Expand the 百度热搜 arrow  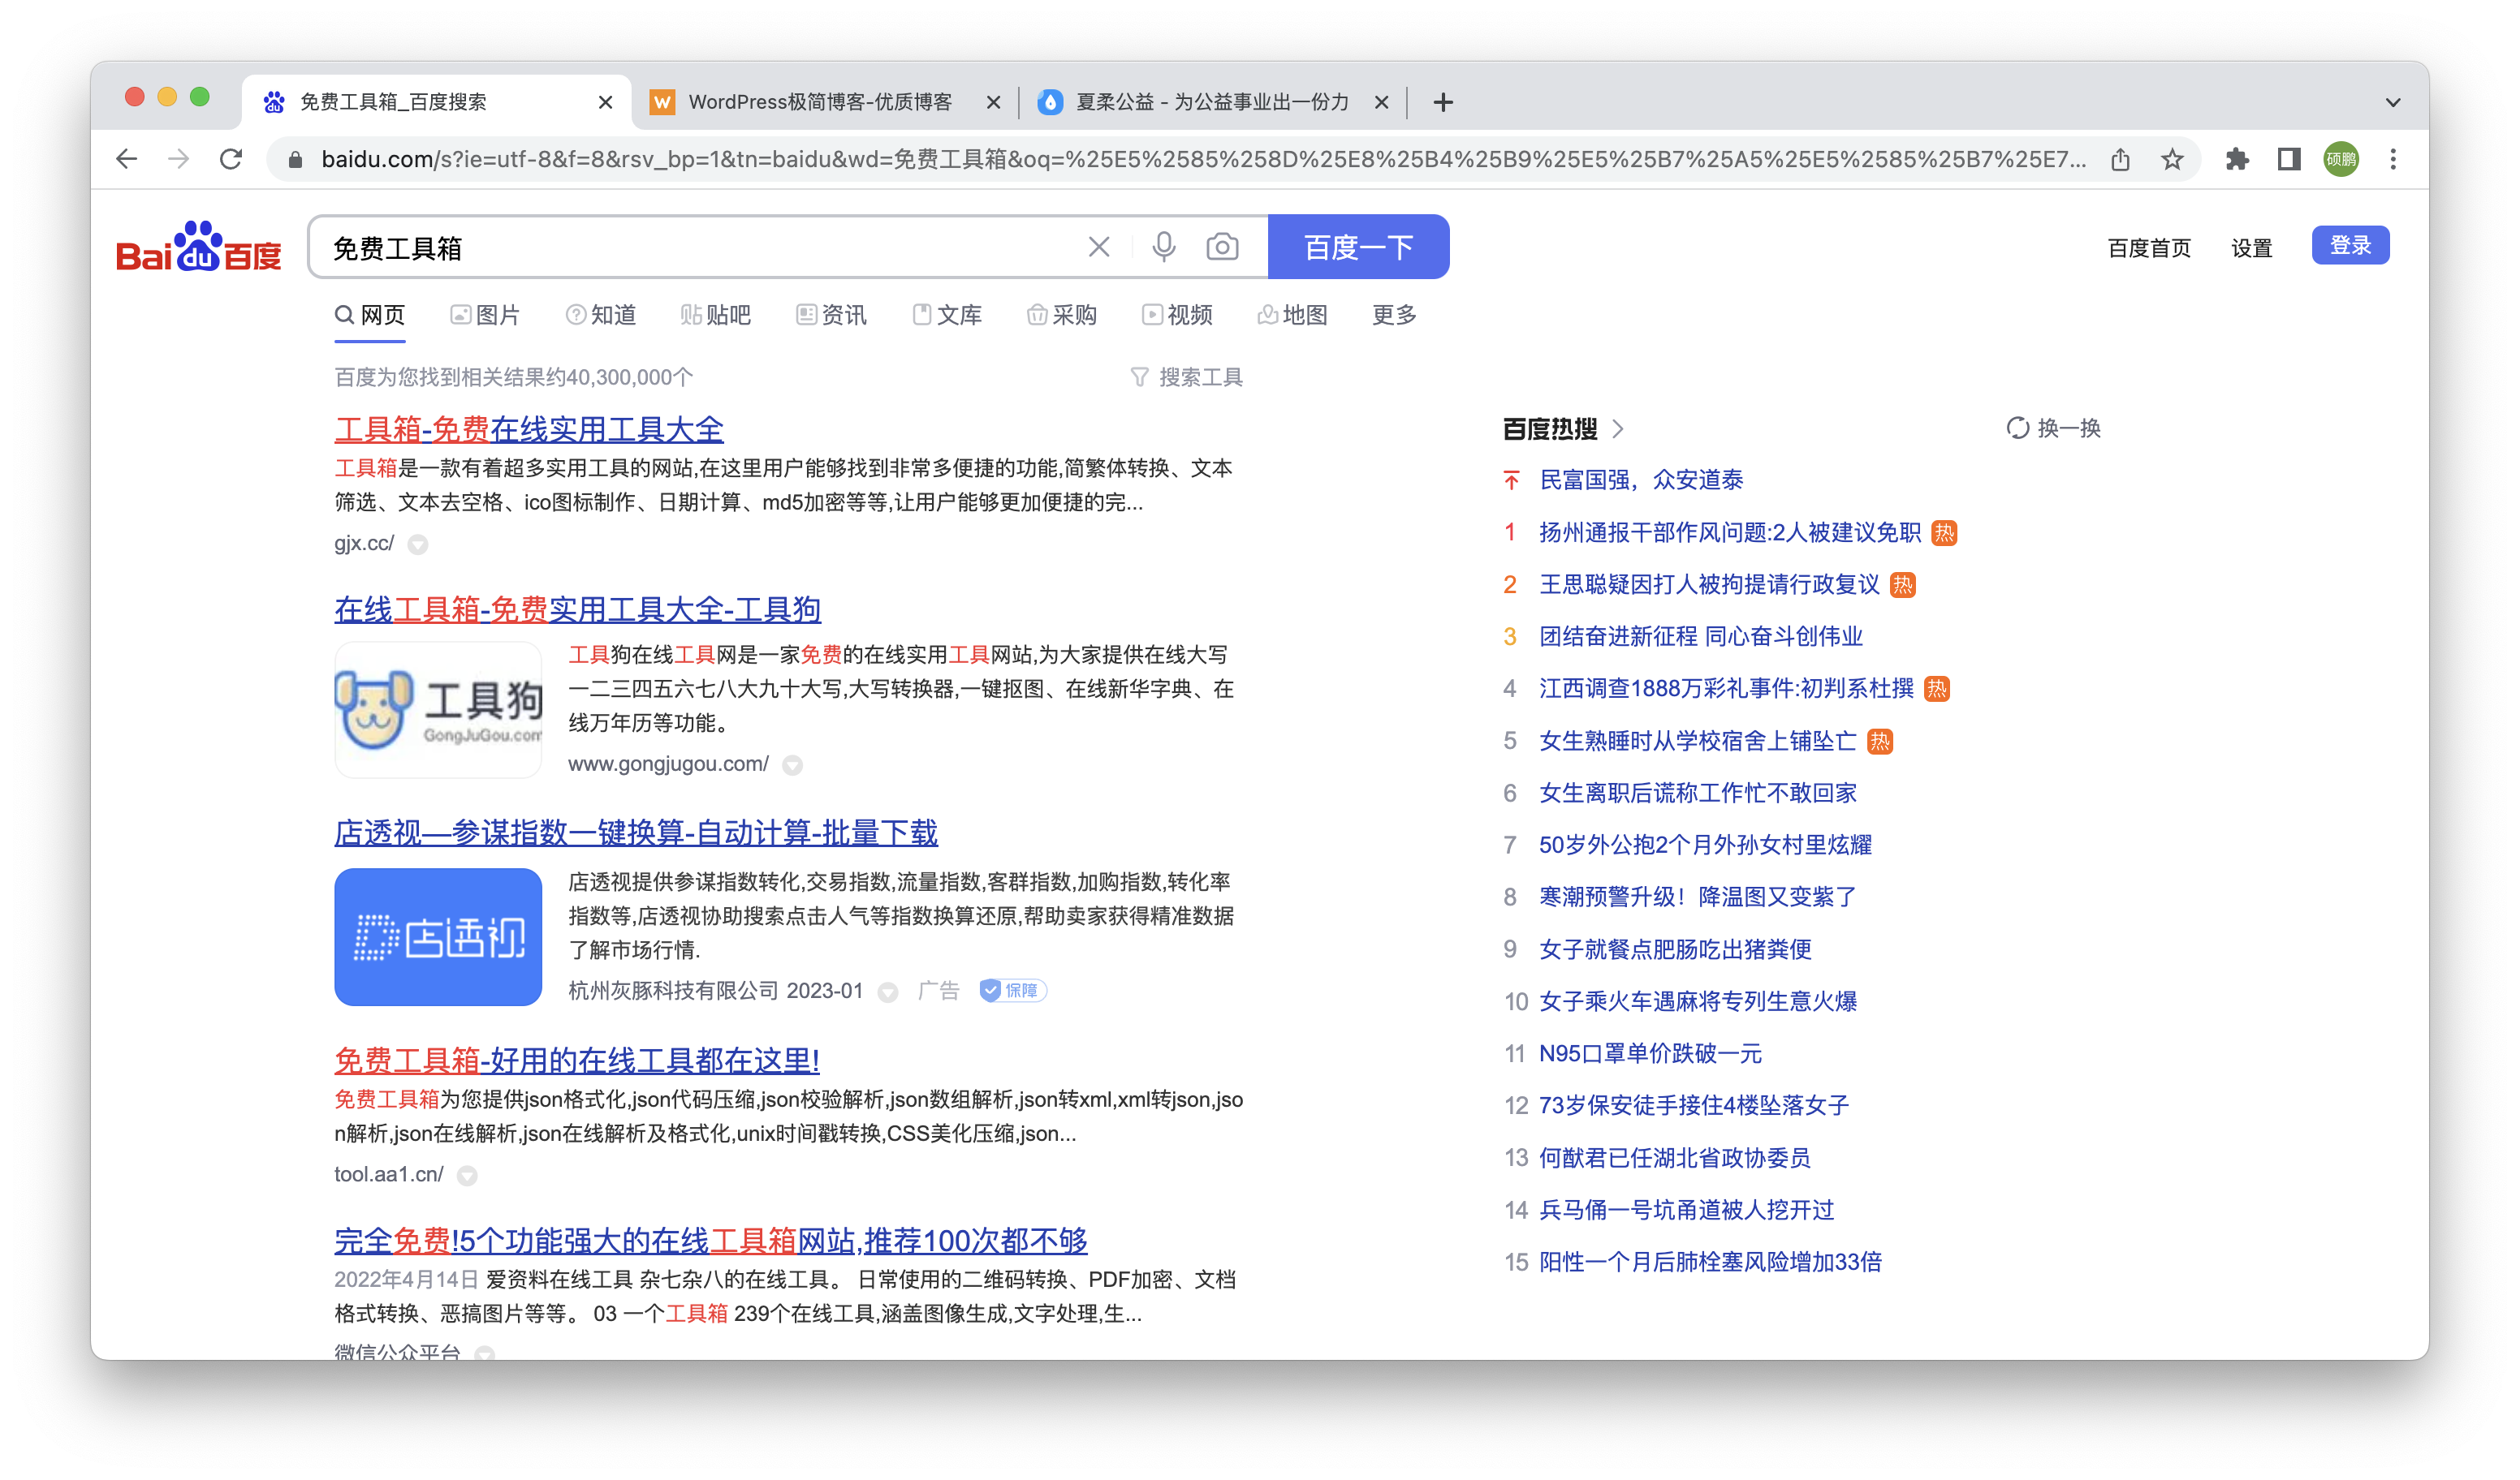(x=1618, y=430)
